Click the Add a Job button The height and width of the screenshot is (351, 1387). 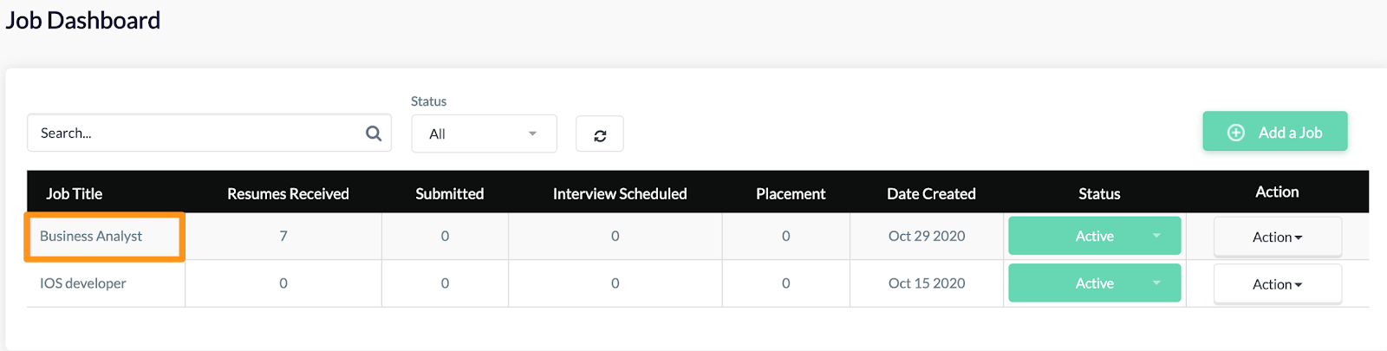coord(1275,132)
